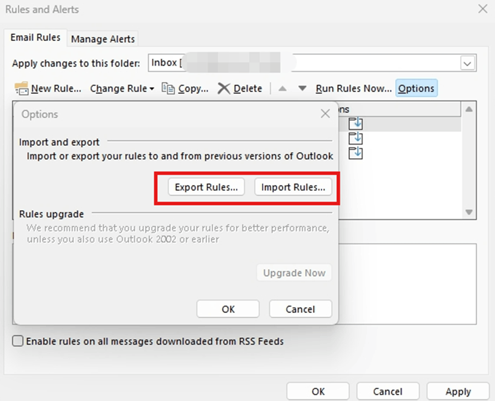Screen dimensions: 495x401
Task: Open the Apply changes to this folder dropdown
Action: 467,63
